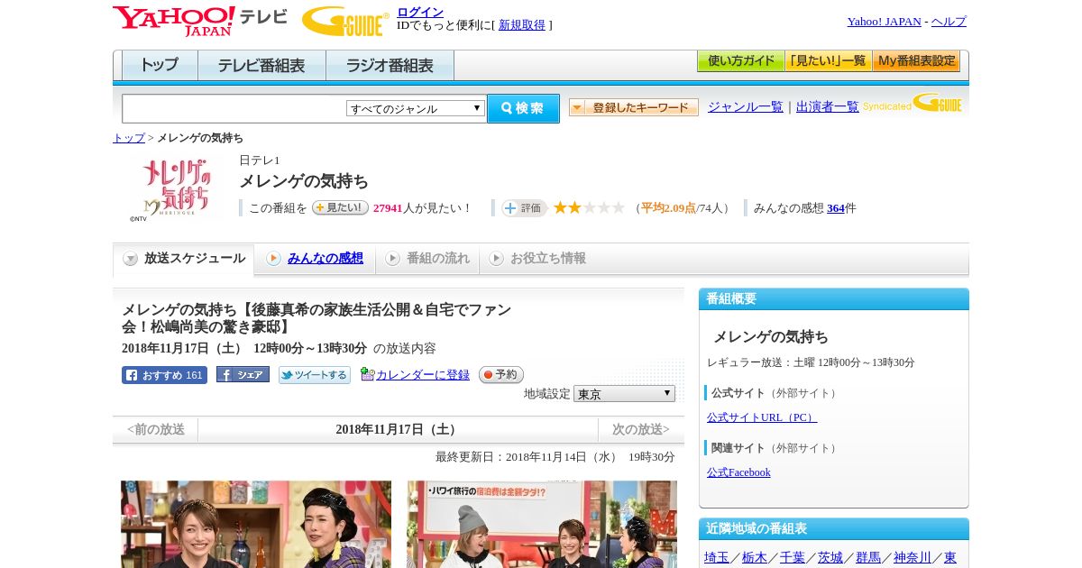1082x568 pixels.
Task: Expand the 地域設定 東京 dropdown
Action: tap(624, 394)
